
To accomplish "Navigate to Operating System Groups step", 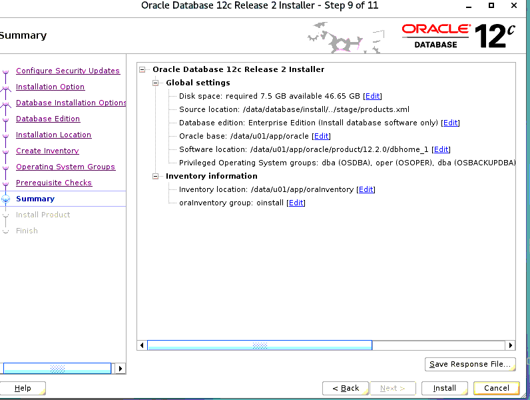I will [65, 167].
